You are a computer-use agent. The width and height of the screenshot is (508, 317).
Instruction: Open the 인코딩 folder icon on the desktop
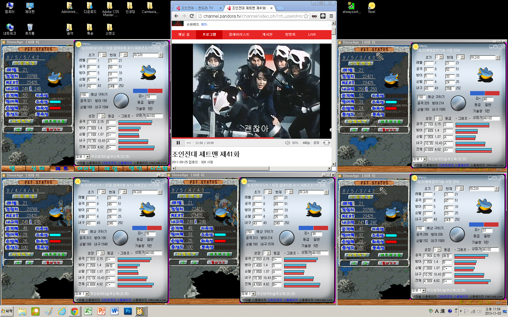point(130,8)
